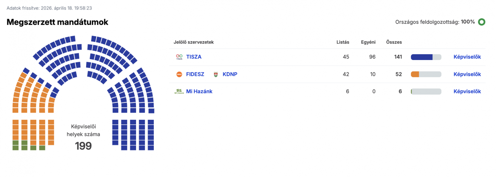Click the Mi Hazánk party logo
The height and width of the screenshot is (177, 496).
(179, 91)
